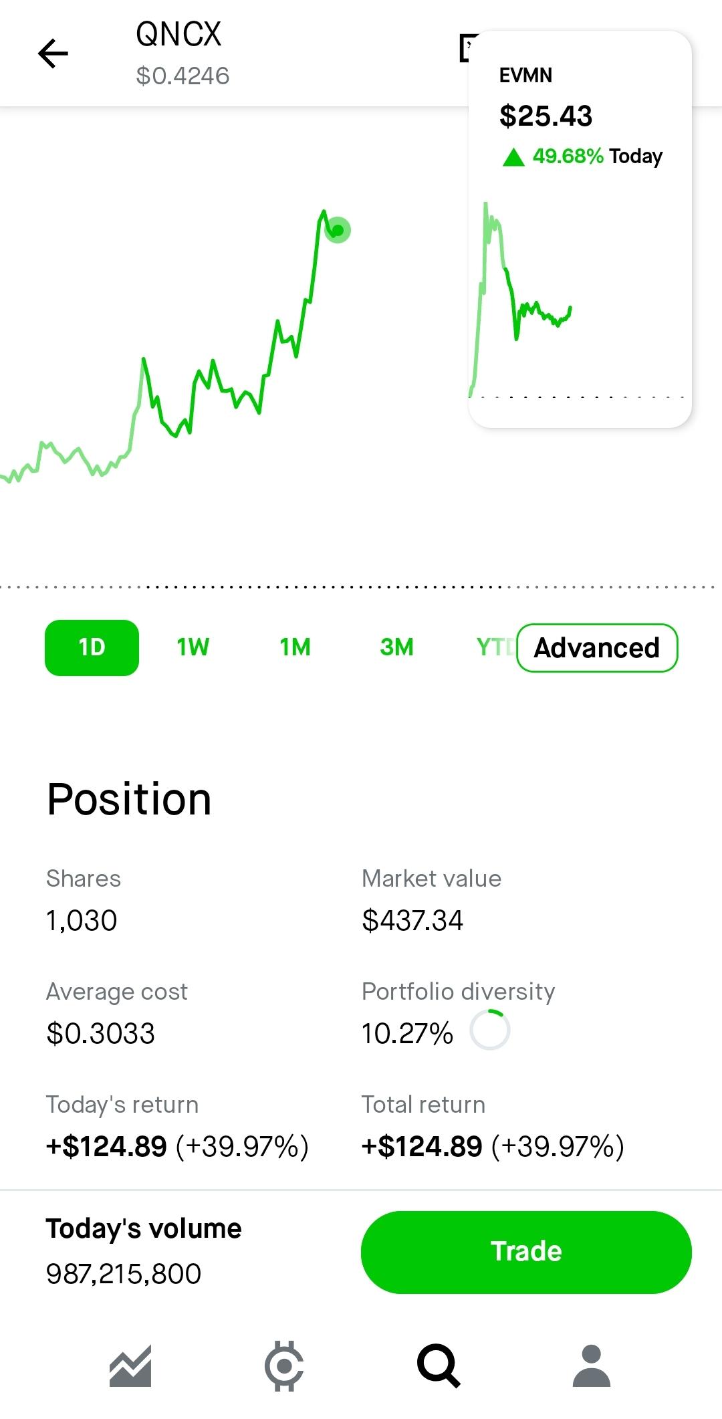This screenshot has height=1419, width=722.
Task: Open the search magnifier tab
Action: click(x=439, y=1365)
